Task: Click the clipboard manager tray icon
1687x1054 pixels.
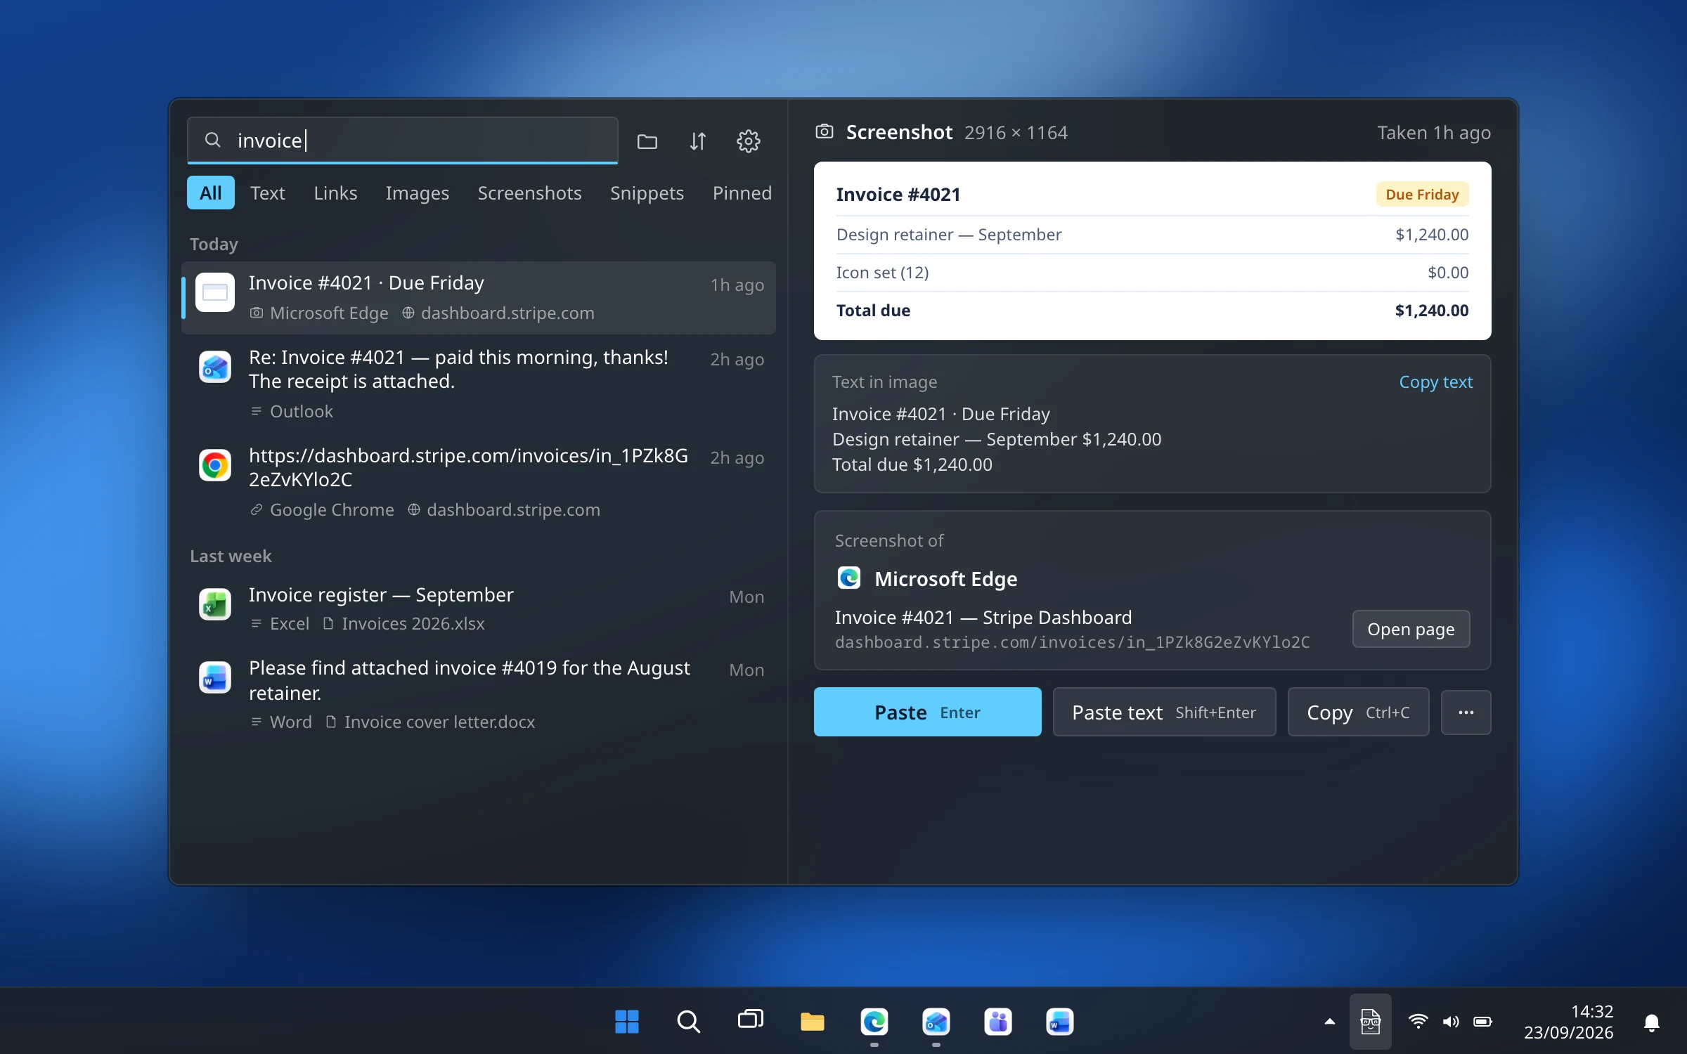Action: [1370, 1021]
